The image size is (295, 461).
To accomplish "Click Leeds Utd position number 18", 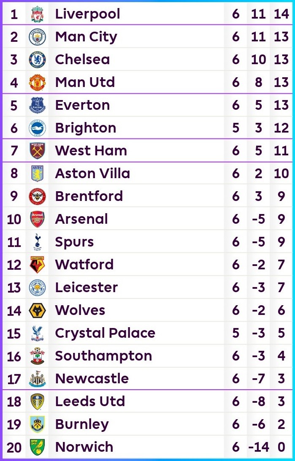I will tap(14, 401).
